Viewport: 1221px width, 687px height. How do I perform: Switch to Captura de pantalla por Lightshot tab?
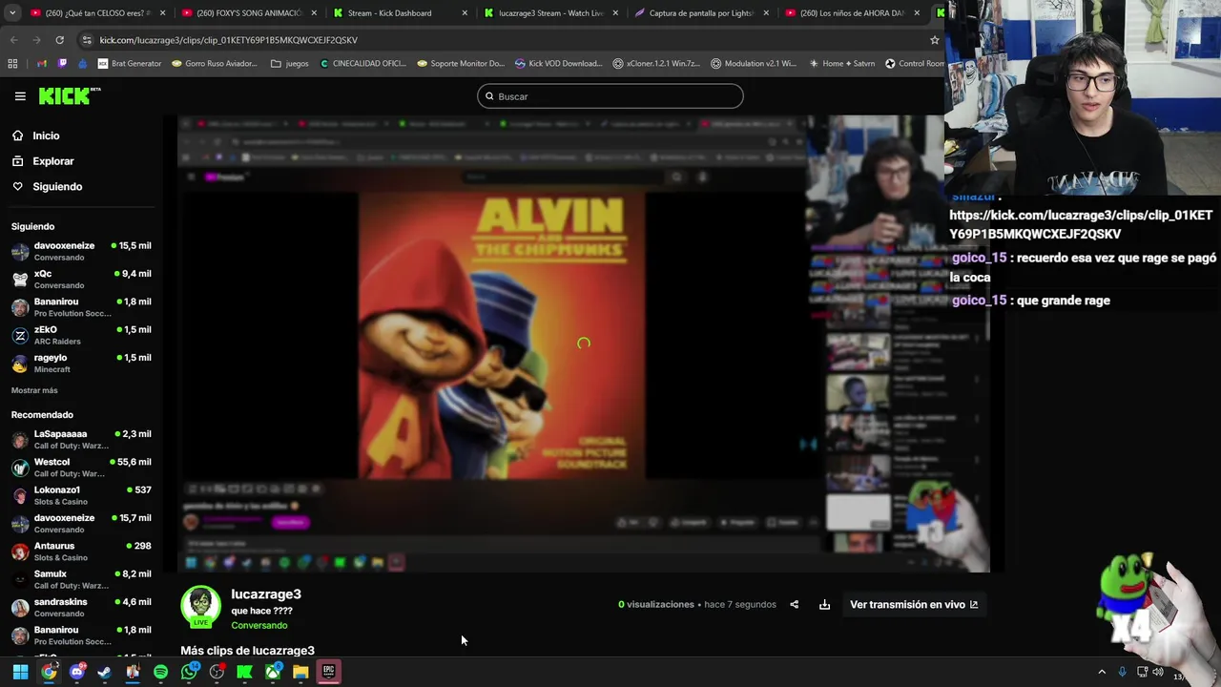click(x=700, y=13)
